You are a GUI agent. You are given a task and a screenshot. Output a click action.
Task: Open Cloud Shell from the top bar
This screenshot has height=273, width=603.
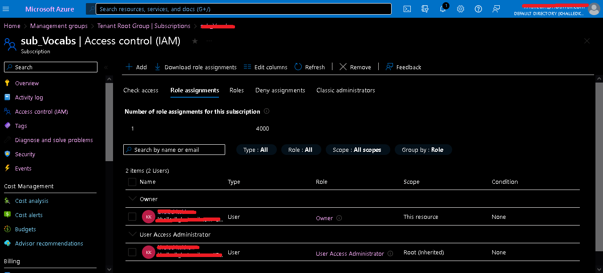coord(407,9)
